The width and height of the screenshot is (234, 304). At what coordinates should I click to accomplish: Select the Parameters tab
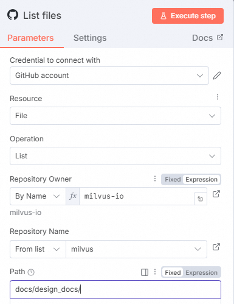(x=30, y=38)
